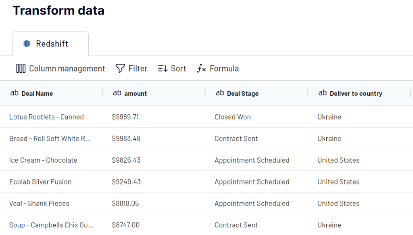This screenshot has height=235, width=413.
Task: Click the Deal Stage column header
Action: coord(243,93)
